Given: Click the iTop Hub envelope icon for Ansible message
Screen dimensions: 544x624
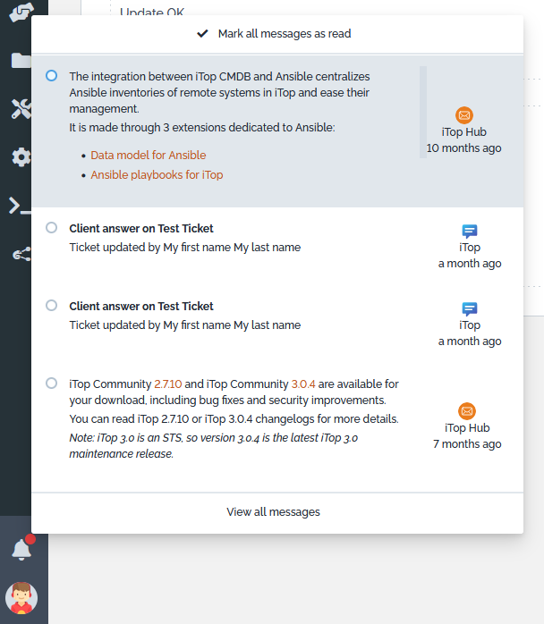Looking at the screenshot, I should [x=463, y=115].
